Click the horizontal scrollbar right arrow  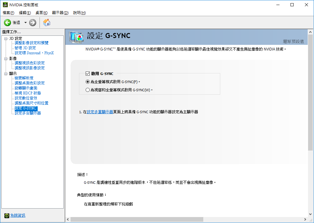[305, 220]
